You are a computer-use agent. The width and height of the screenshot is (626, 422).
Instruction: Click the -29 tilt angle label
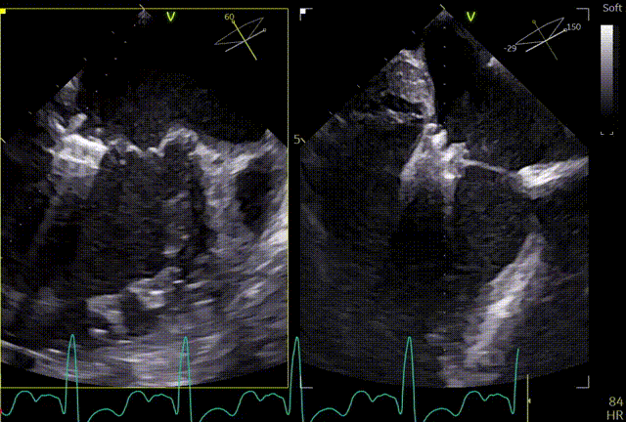[510, 47]
